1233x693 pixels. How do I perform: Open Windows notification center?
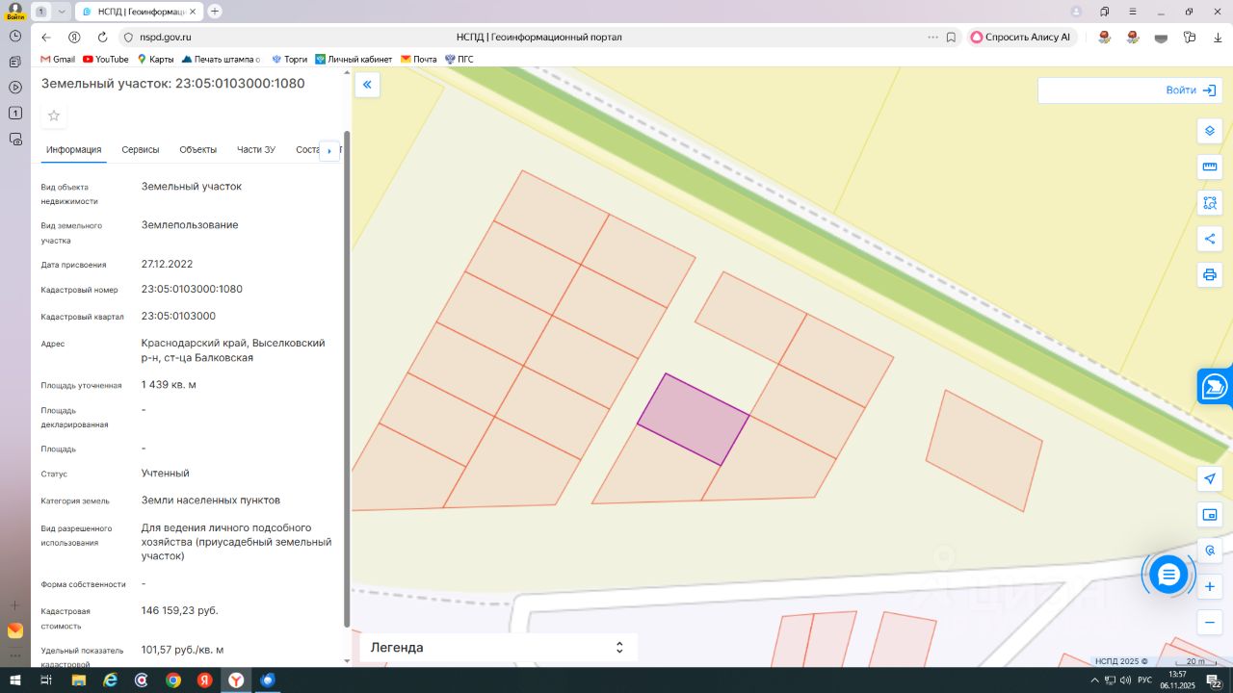coord(1215,680)
